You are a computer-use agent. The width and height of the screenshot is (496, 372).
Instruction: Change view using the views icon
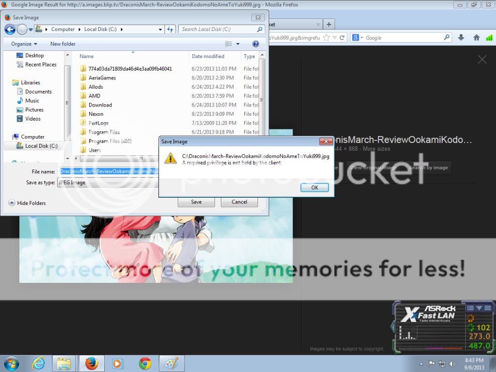[x=229, y=44]
